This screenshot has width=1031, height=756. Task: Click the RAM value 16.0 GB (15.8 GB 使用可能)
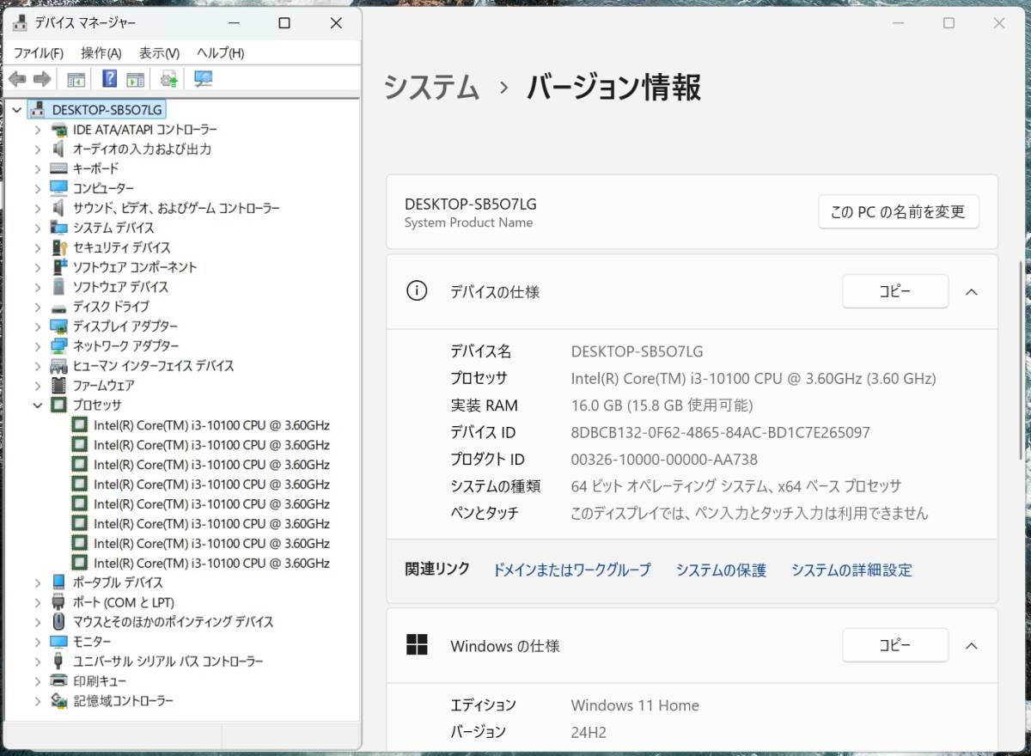[x=662, y=405]
